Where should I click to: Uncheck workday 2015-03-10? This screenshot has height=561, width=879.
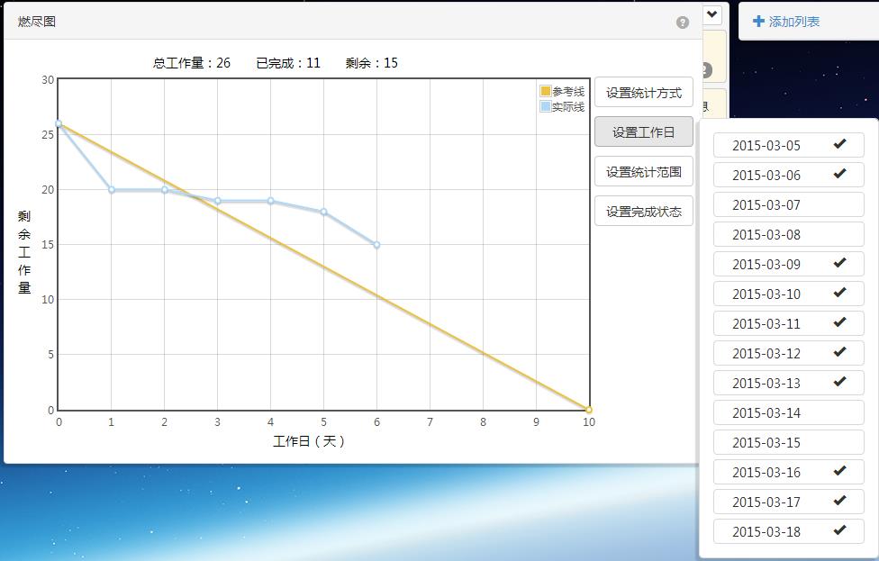[788, 294]
